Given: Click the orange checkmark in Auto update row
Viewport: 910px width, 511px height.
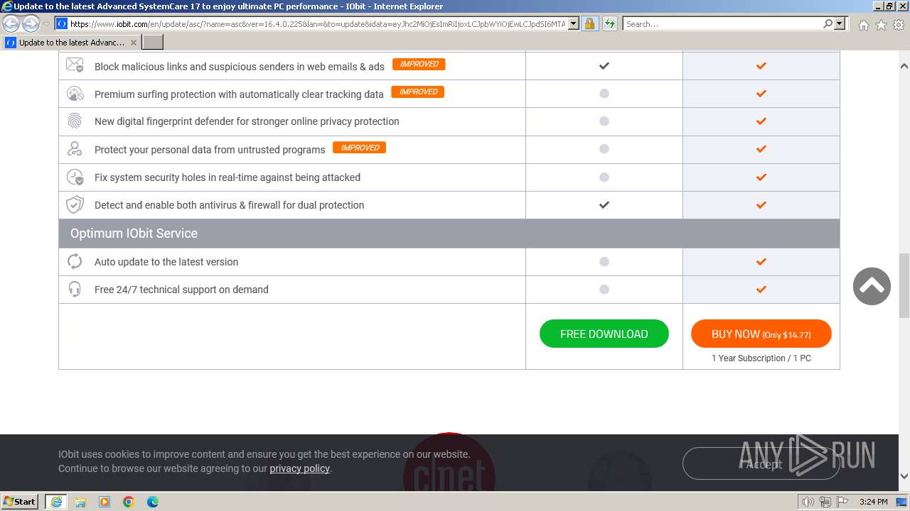Looking at the screenshot, I should (761, 262).
